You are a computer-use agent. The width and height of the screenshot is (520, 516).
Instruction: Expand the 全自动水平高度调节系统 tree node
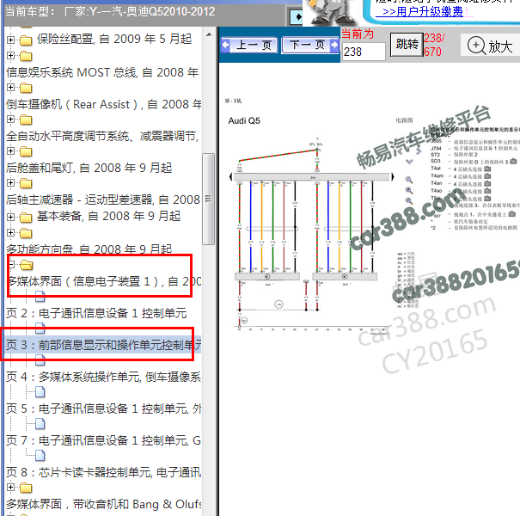[10, 120]
